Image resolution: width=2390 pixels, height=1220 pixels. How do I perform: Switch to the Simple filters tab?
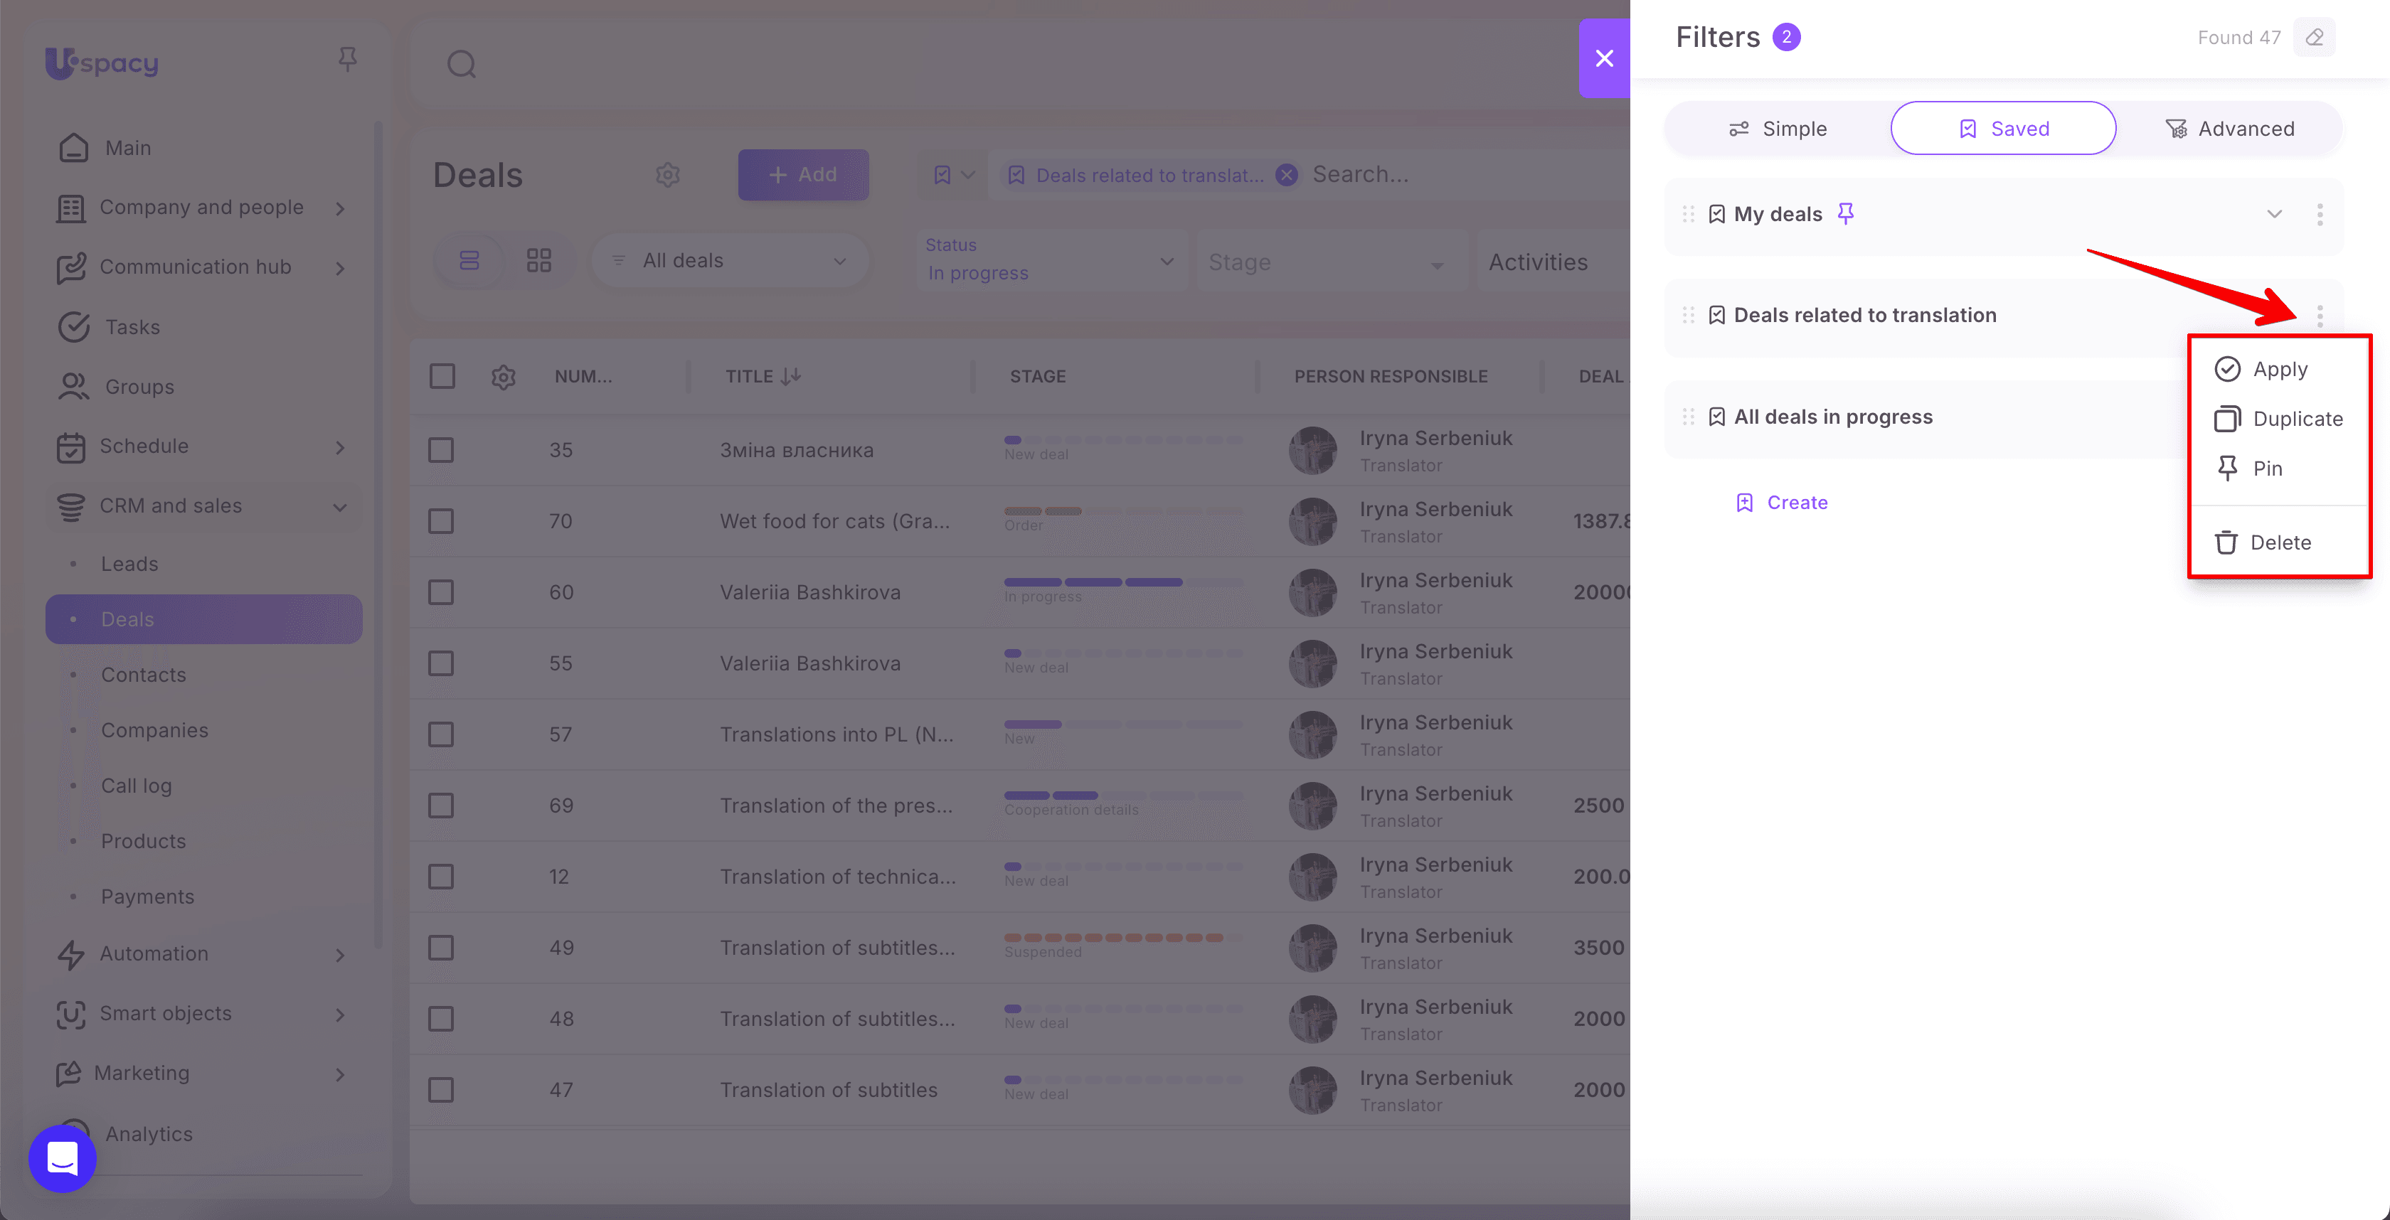click(1778, 129)
